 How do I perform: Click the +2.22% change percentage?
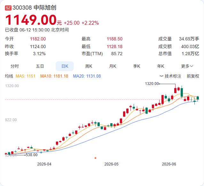pyautogui.click(x=90, y=23)
